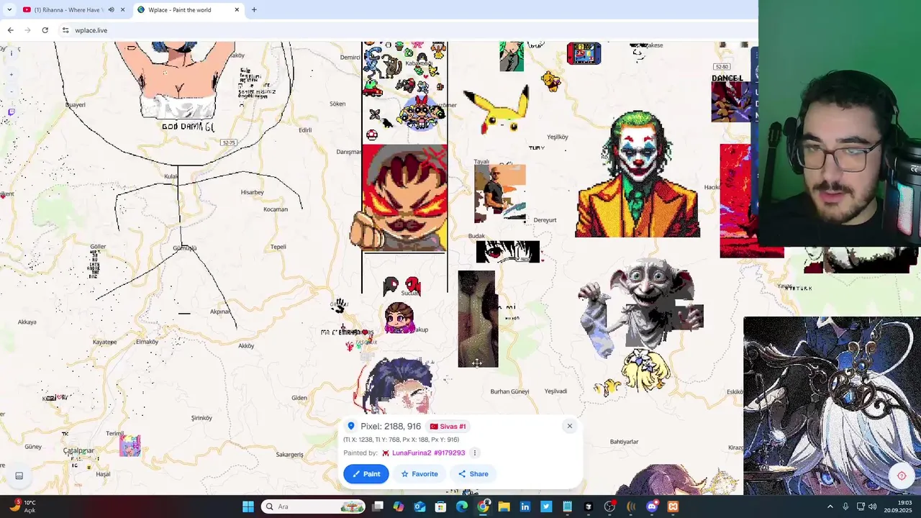Open File Explorer from the taskbar
The image size is (921, 518).
(504, 506)
